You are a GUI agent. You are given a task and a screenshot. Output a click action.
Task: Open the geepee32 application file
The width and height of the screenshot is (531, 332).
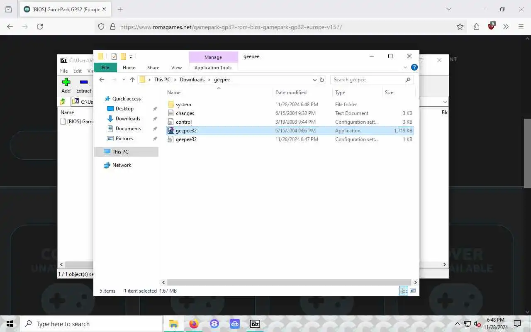click(x=186, y=130)
